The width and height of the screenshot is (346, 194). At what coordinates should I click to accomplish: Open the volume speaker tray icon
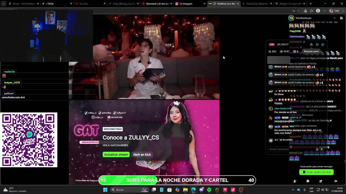[322, 190]
